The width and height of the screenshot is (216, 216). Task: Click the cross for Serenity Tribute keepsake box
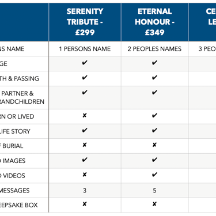pos(85,204)
